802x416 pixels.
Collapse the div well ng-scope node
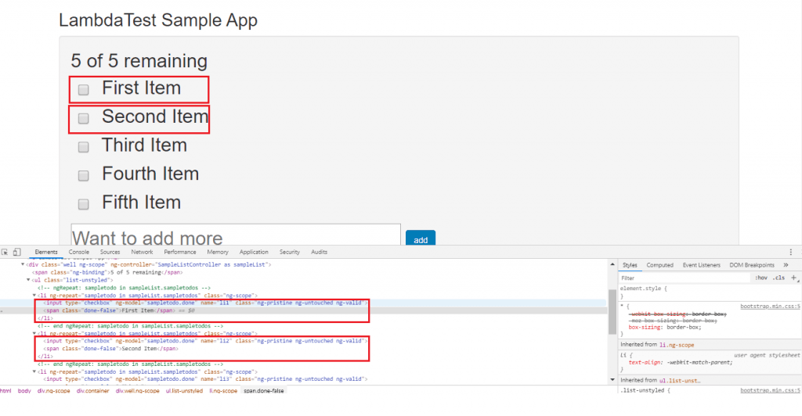pos(22,265)
